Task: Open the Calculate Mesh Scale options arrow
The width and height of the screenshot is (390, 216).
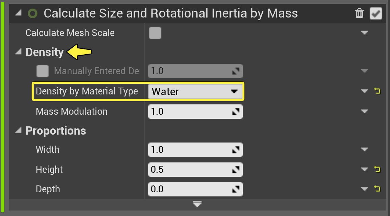Action: coord(365,33)
